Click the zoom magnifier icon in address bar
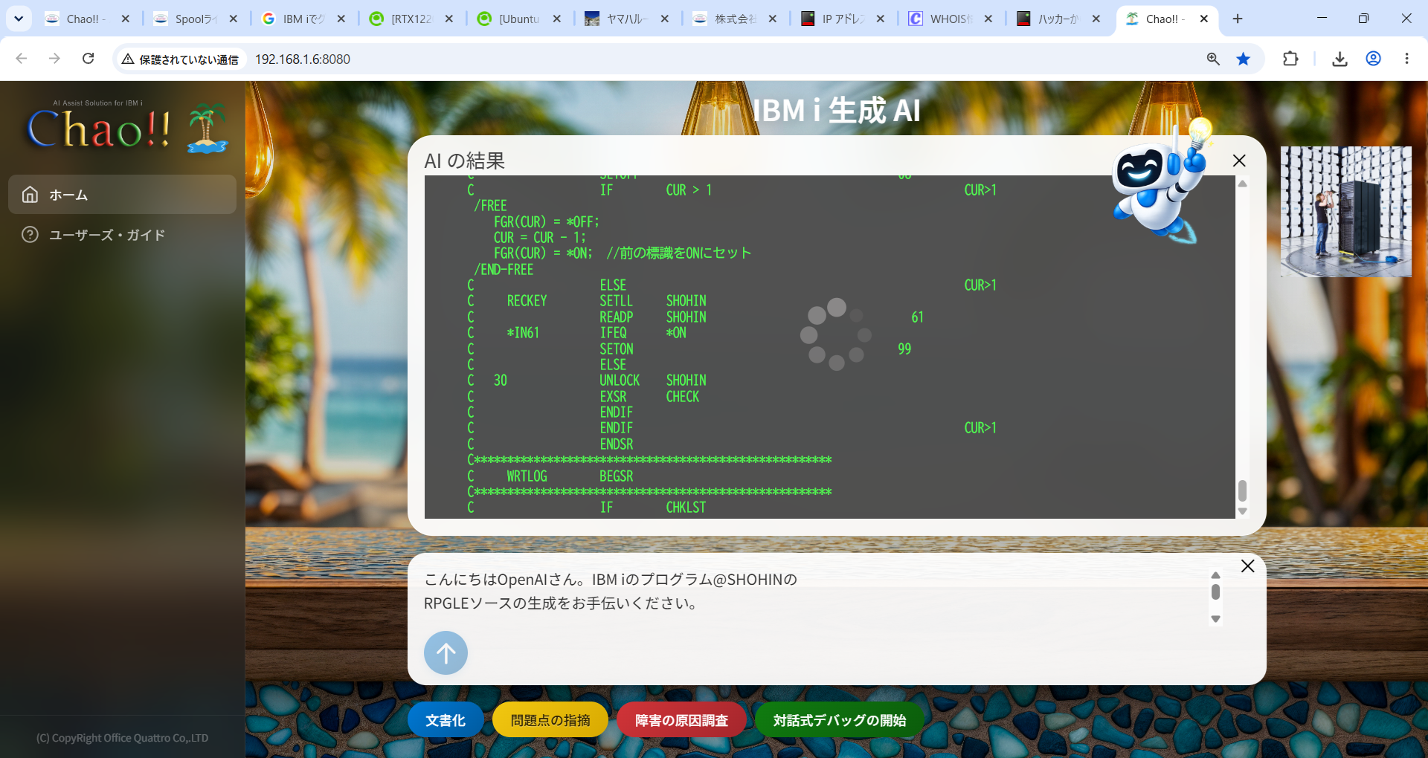The width and height of the screenshot is (1428, 758). click(x=1213, y=59)
